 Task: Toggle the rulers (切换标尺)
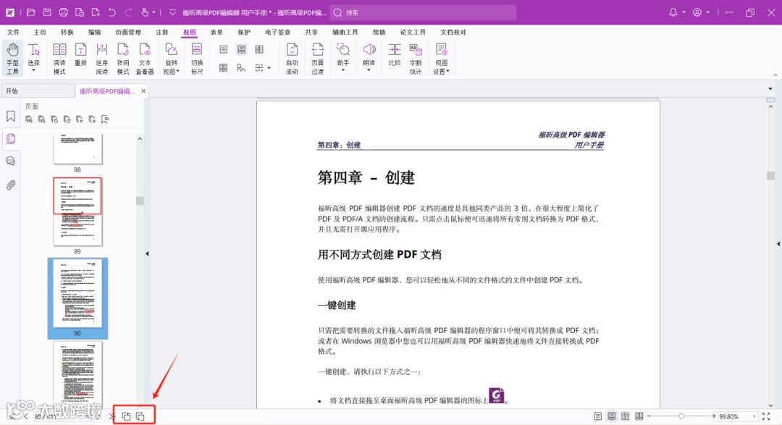197,59
